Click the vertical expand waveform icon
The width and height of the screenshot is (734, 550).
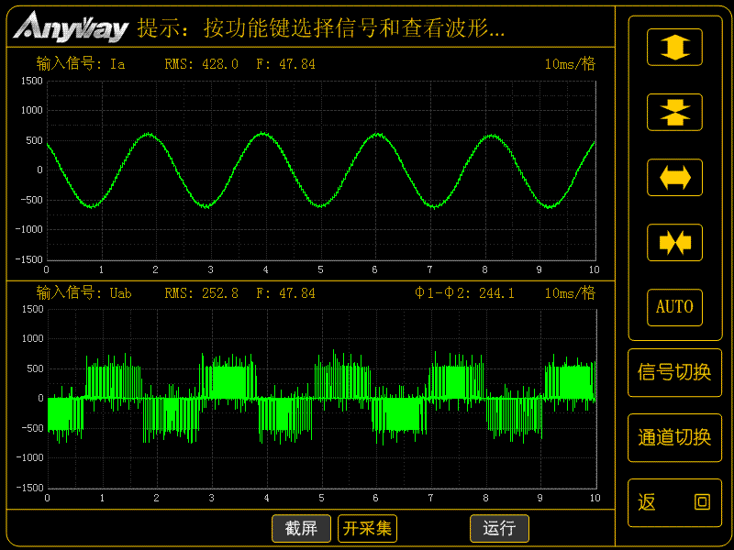pos(674,47)
